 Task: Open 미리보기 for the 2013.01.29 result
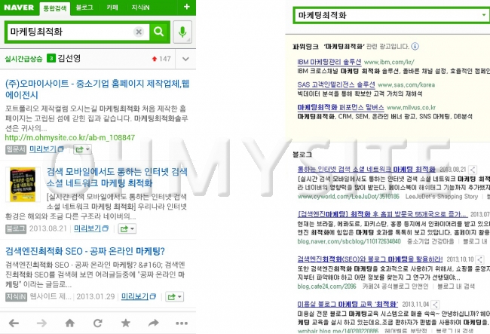(x=139, y=296)
